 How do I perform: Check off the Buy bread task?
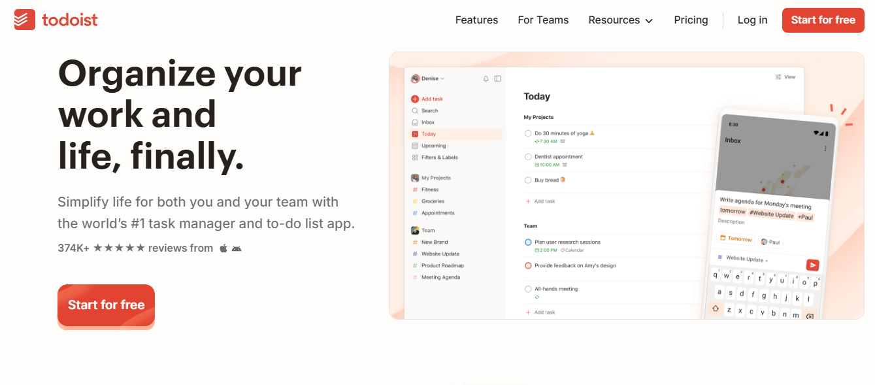[528, 180]
